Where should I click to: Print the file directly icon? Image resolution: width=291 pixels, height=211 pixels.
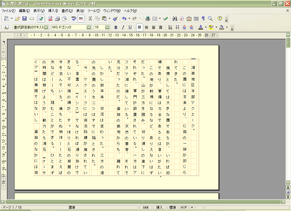point(57,18)
